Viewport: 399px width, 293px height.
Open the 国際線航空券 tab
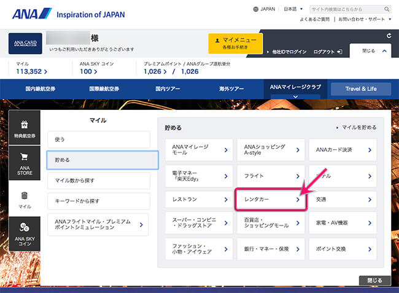(x=104, y=89)
